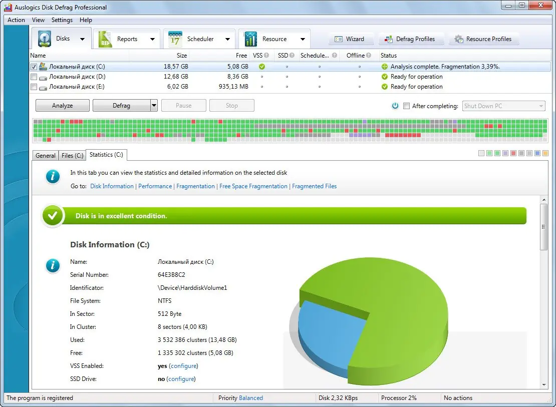The height and width of the screenshot is (407, 556).
Task: Click the red legend color swatch
Action: click(513, 153)
